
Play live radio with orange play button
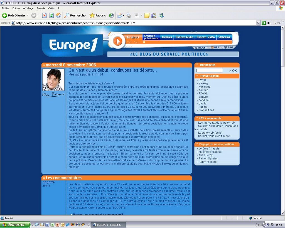[x=118, y=41]
